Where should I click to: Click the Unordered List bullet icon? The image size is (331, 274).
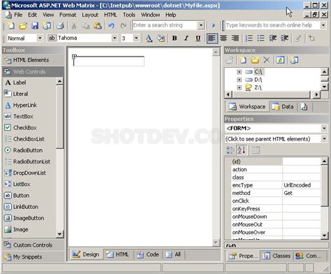pos(260,38)
